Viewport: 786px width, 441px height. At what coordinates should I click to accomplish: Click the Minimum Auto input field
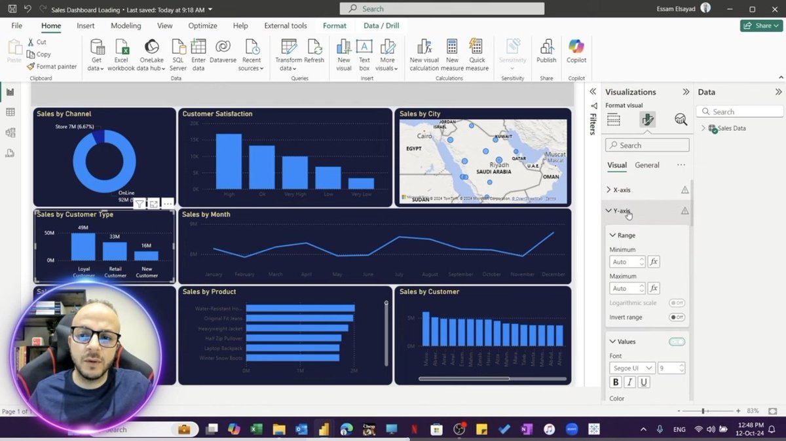(627, 262)
